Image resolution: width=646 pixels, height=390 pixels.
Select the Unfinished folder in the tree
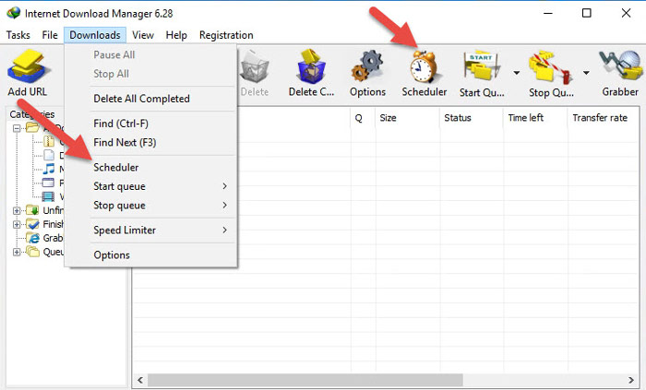pyautogui.click(x=44, y=210)
